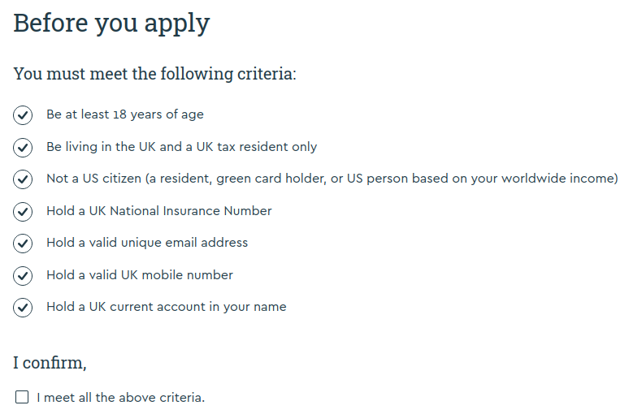
Task: Select the 'Be living in the UK' criterion text
Action: (x=182, y=147)
